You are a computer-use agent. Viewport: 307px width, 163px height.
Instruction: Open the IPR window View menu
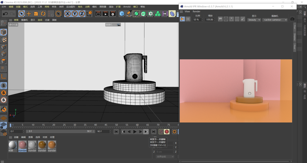pyautogui.click(x=187, y=11)
